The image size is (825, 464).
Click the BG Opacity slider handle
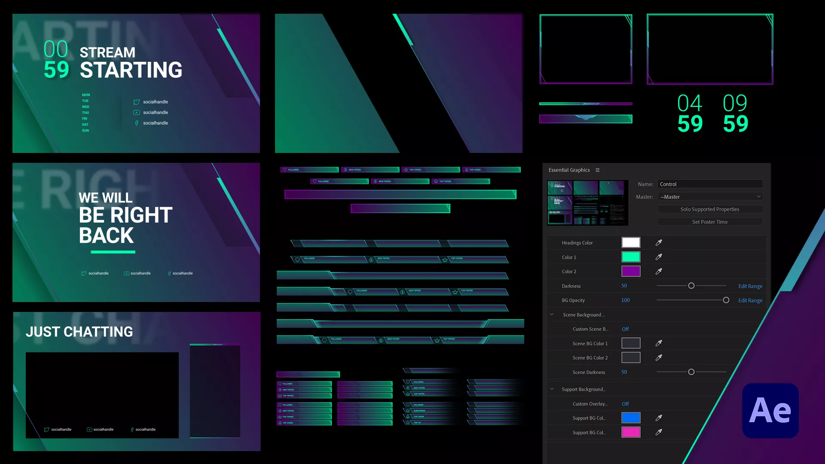(x=726, y=300)
